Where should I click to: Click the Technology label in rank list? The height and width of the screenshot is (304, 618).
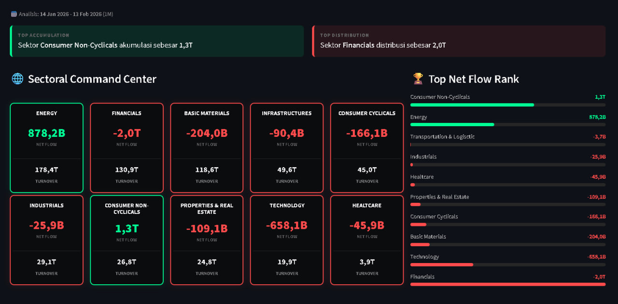click(x=424, y=257)
